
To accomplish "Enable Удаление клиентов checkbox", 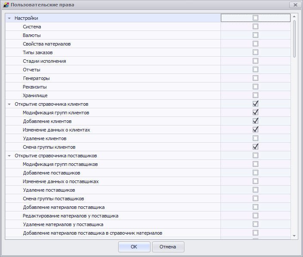I will point(255,138).
